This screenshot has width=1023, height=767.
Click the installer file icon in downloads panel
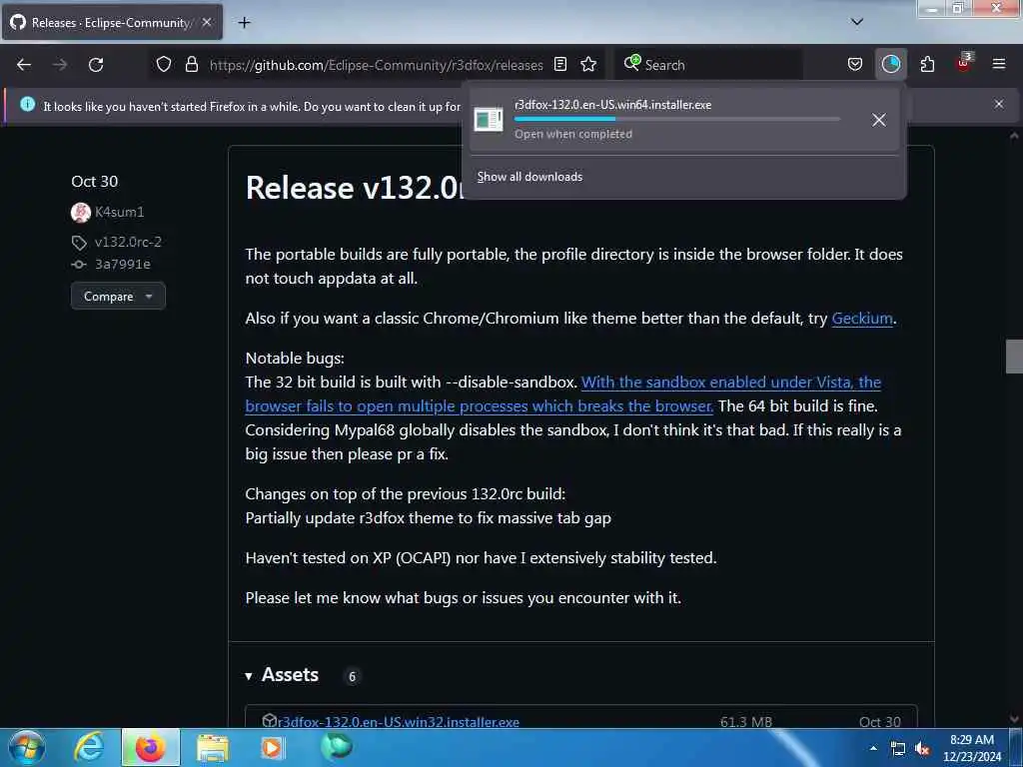[488, 120]
